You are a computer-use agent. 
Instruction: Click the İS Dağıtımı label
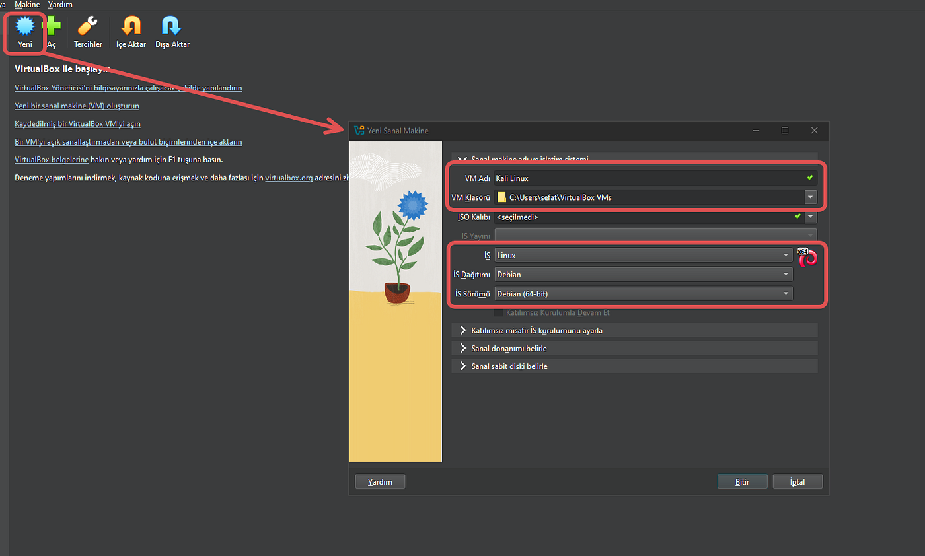click(x=472, y=274)
